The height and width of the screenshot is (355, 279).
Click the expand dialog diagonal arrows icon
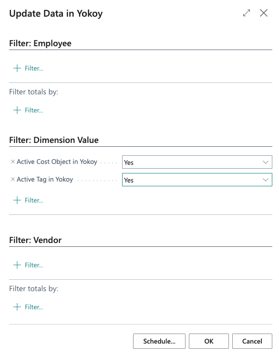(x=247, y=13)
